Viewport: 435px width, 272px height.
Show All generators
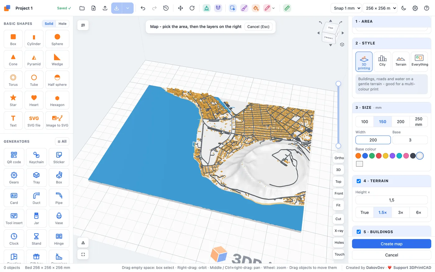pos(62,141)
